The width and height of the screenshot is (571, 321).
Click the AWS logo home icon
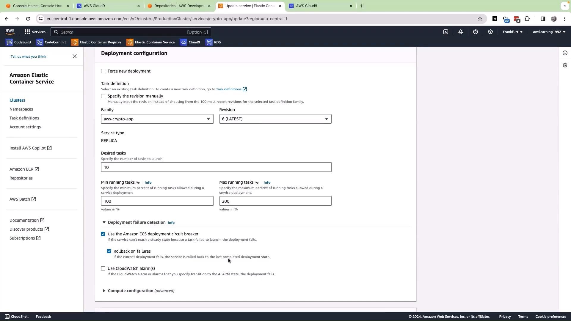pyautogui.click(x=10, y=32)
